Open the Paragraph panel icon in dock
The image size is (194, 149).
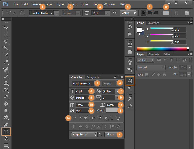coord(130,88)
